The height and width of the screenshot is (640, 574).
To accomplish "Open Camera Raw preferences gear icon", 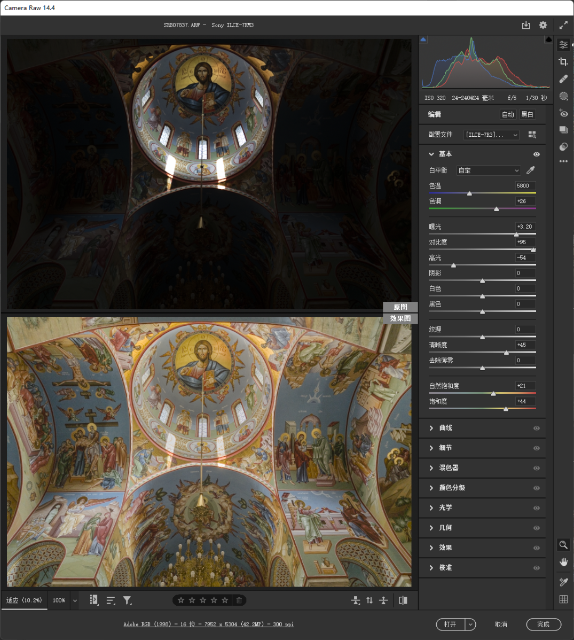I will tap(543, 25).
